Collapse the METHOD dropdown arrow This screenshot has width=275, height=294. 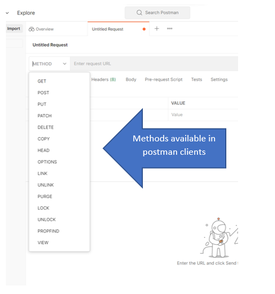pyautogui.click(x=65, y=64)
